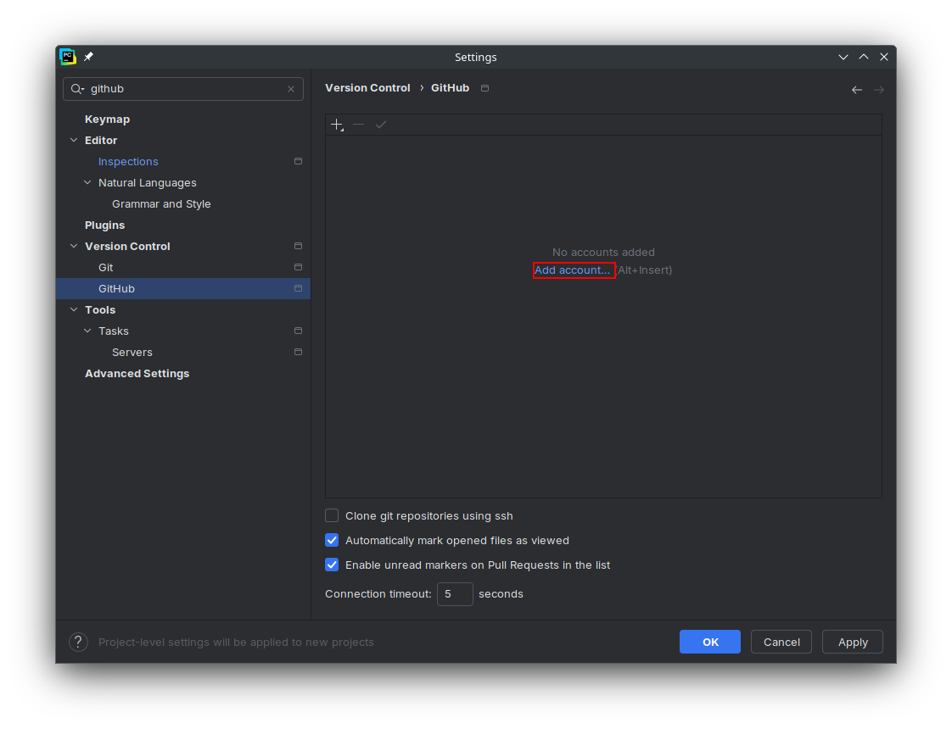Click the Cancel button
952x729 pixels.
pyautogui.click(x=781, y=642)
